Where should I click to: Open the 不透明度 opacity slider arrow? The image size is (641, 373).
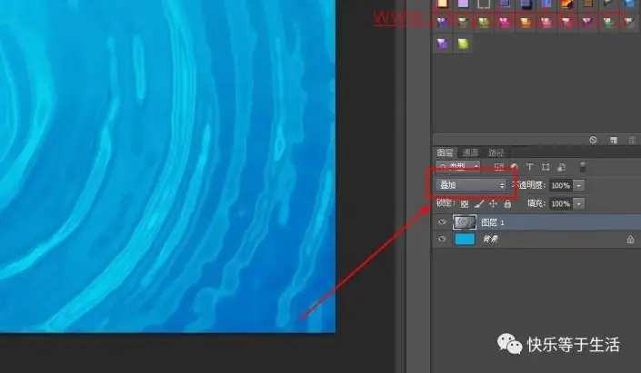click(x=579, y=185)
